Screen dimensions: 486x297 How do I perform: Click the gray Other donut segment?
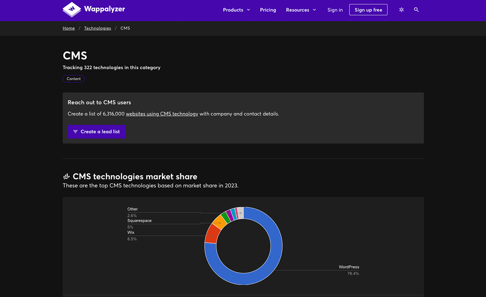[241, 213]
